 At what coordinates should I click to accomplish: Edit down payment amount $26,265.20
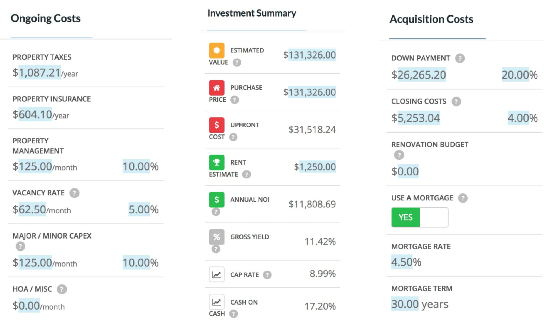click(x=422, y=75)
